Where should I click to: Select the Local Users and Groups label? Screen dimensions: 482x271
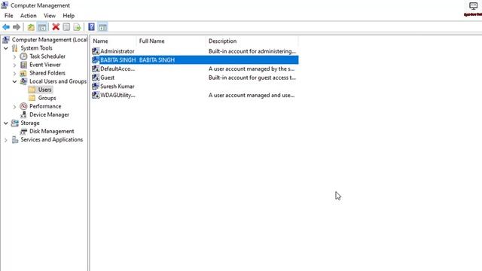click(x=58, y=81)
